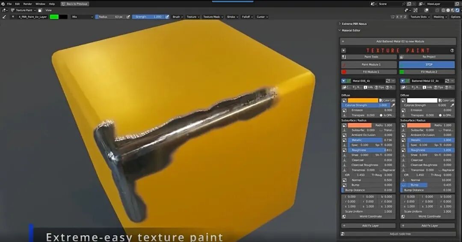Screen dimensions: 462x242
Task: Click the replace icon next to Metal 006_4k
Action: click(388, 81)
